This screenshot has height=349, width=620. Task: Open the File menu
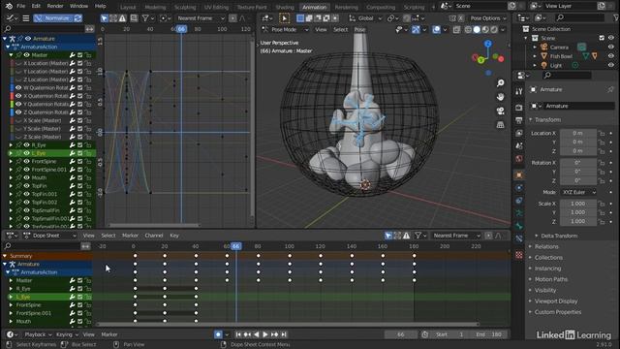click(20, 6)
